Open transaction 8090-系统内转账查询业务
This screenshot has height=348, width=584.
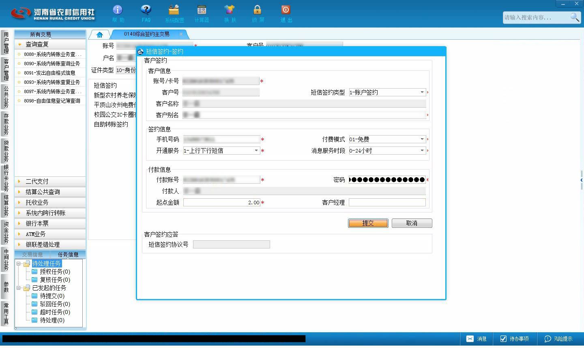point(52,64)
